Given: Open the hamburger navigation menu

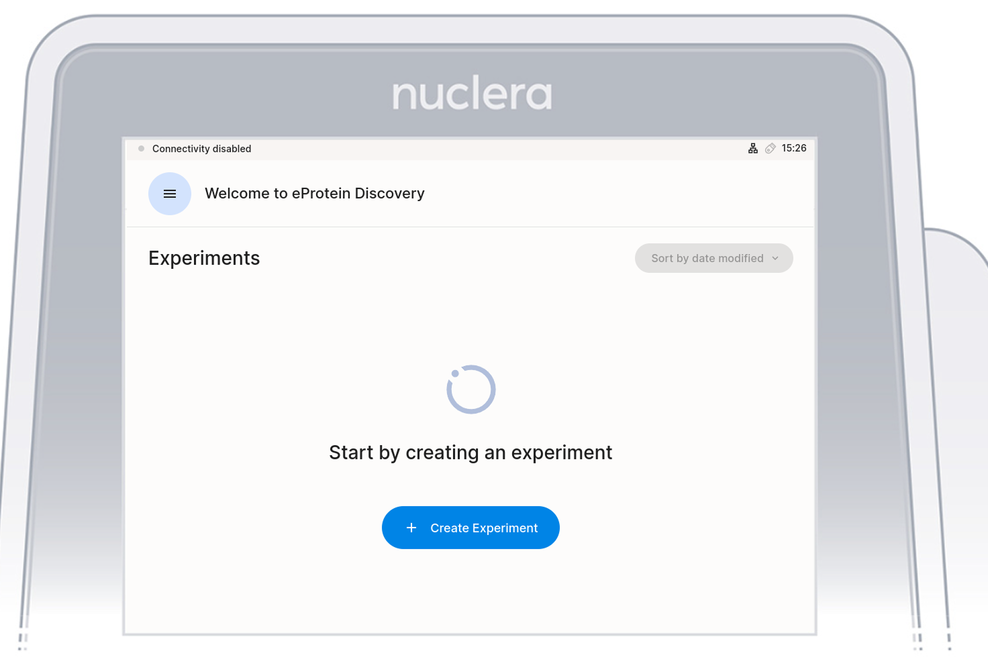Looking at the screenshot, I should [170, 194].
